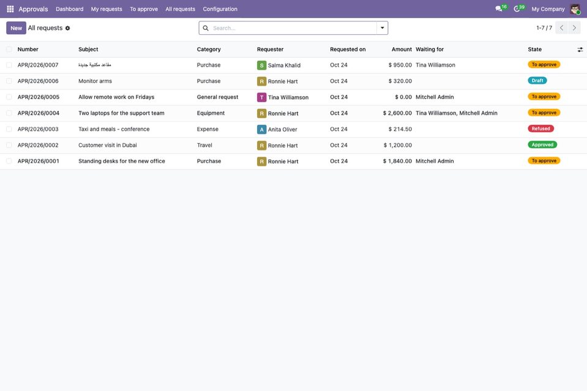
Task: Check the box for APR/2026/0007
Action: [x=9, y=65]
